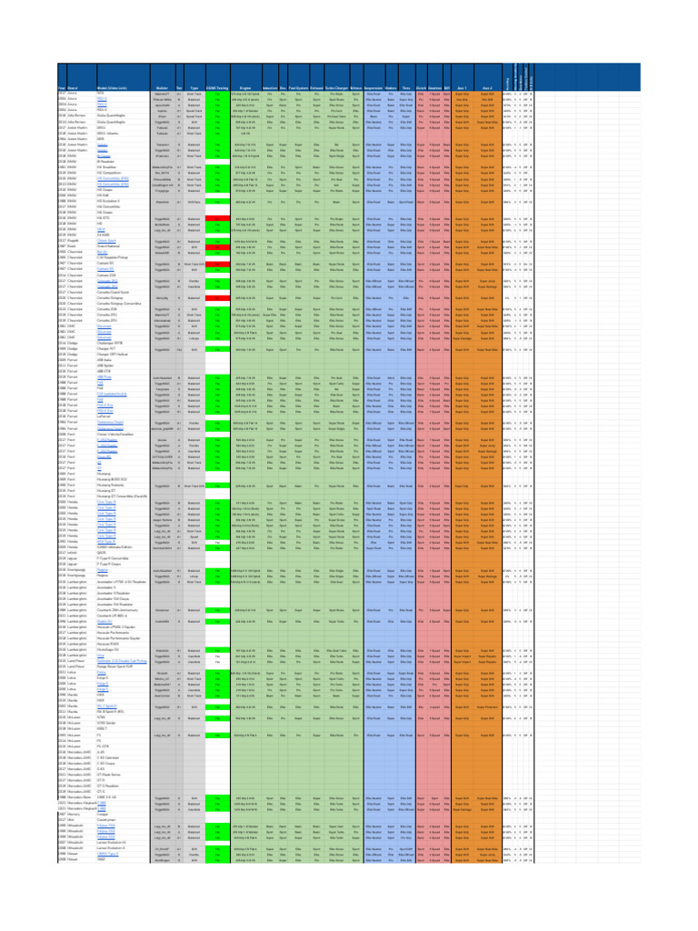Image resolution: width=698 pixels, height=931 pixels.
Task: Click the Mercury Cougar model cell
Action: [123, 814]
